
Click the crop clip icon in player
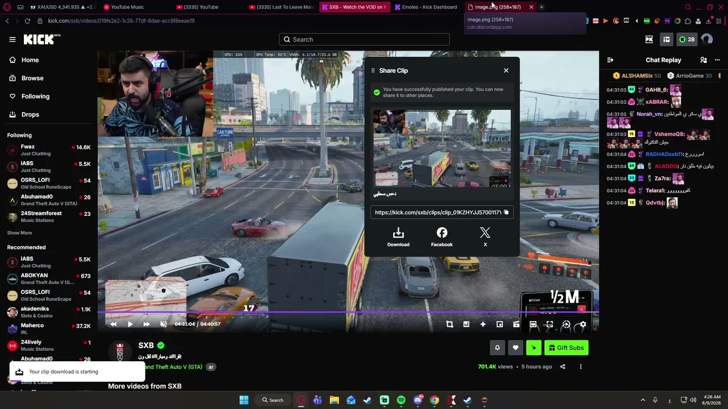tap(449, 324)
